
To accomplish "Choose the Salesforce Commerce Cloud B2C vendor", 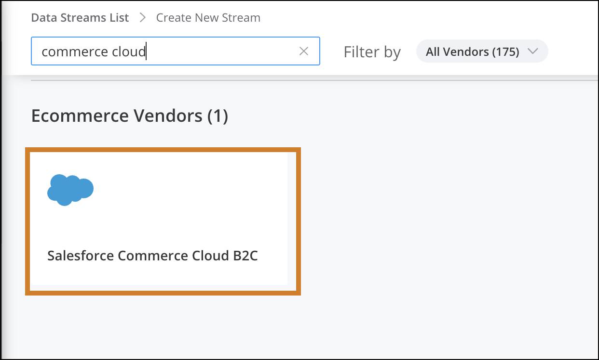I will [163, 221].
